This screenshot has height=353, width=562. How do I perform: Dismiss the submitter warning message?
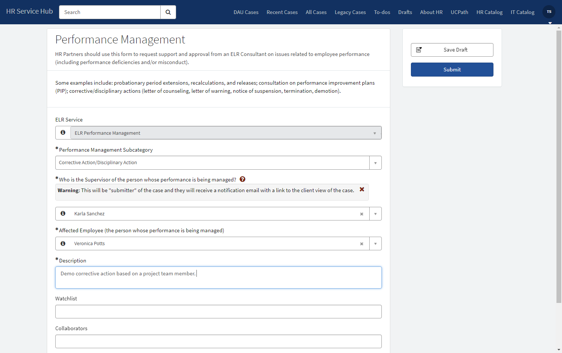point(362,189)
